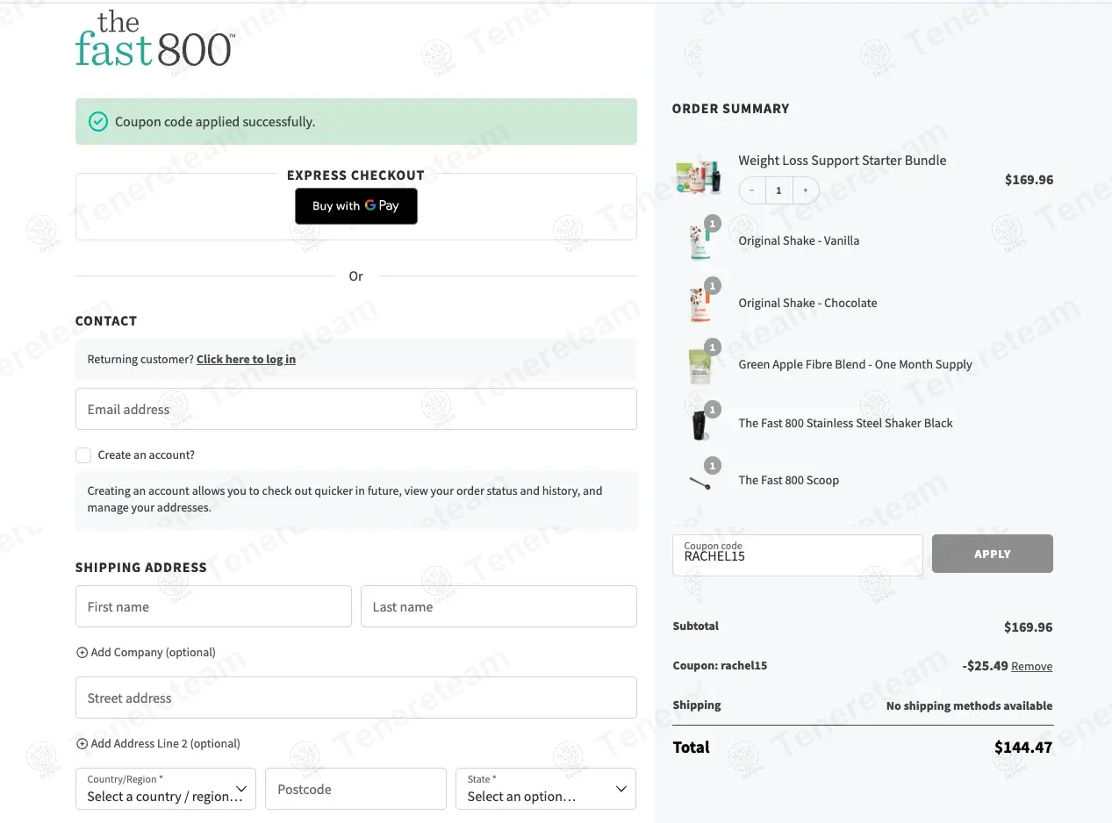This screenshot has height=823, width=1112.
Task: Increase bundle quantity with plus button
Action: (806, 190)
